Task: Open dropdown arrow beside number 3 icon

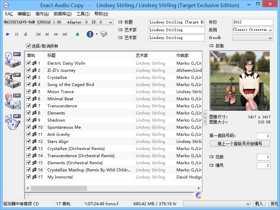Action: pos(96,34)
